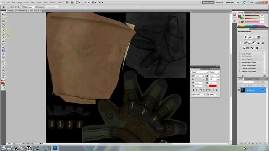Expand Channel Mixer Presets list

coord(240,68)
